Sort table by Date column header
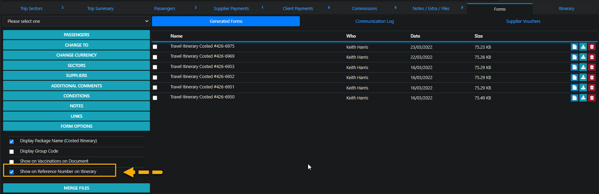The image size is (599, 194). tap(415, 36)
